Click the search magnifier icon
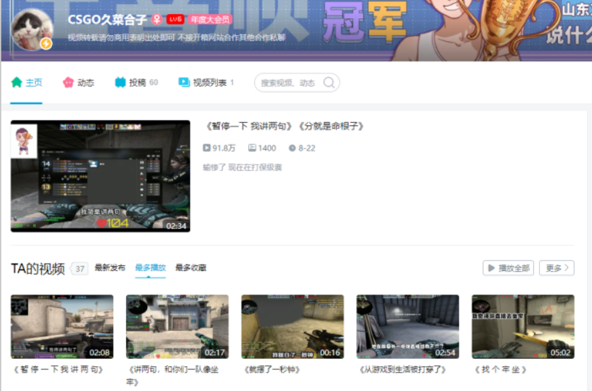Viewport: 592px width, 391px height. 329,83
